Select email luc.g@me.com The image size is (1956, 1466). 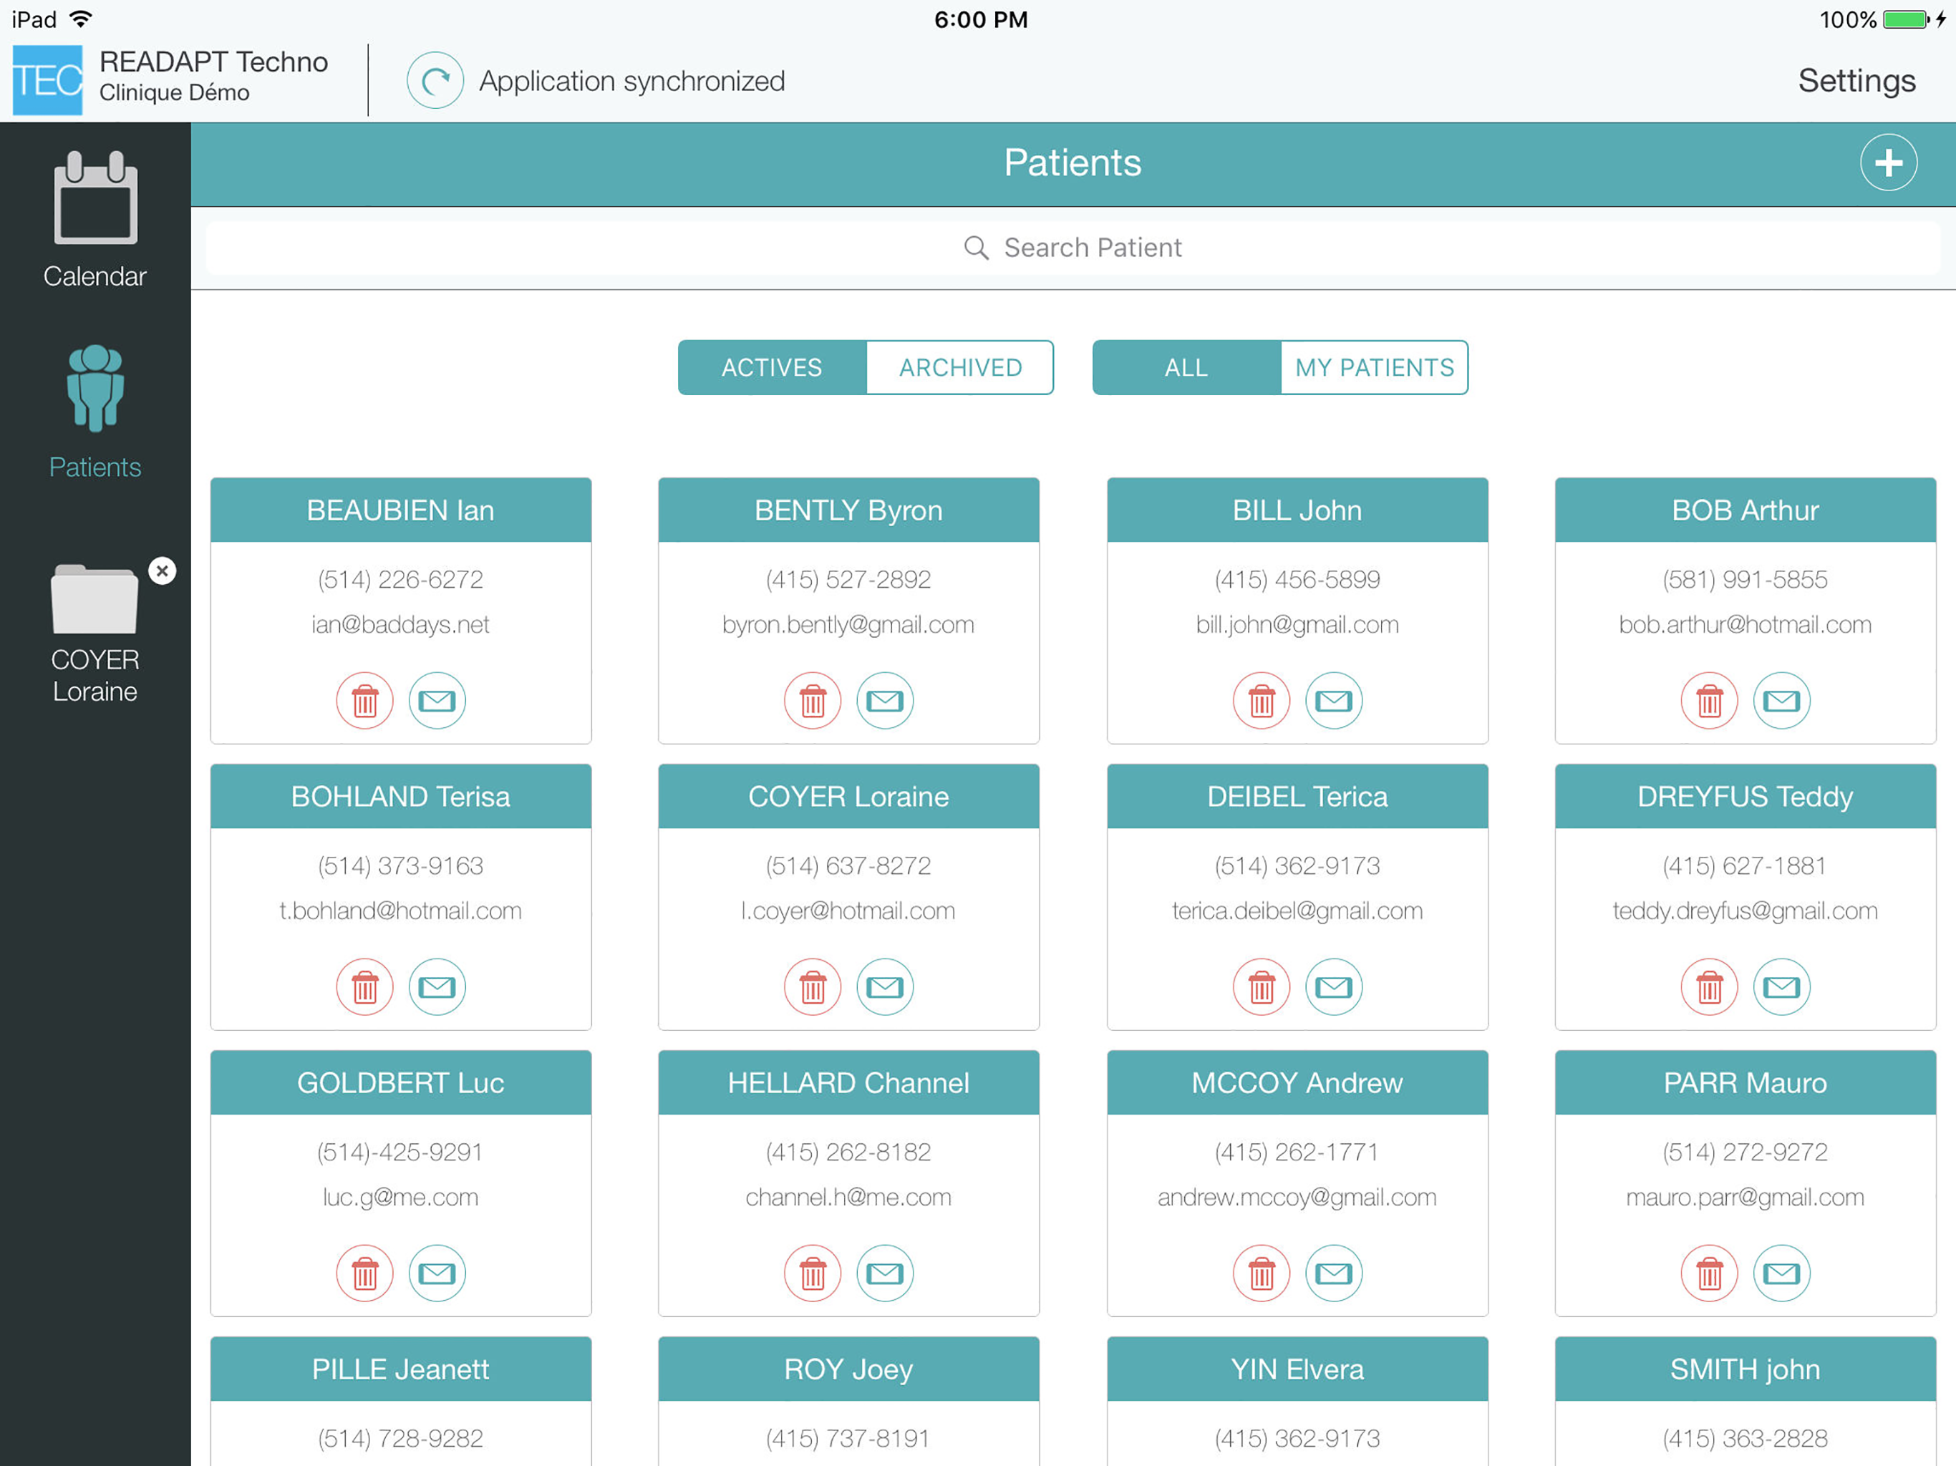click(400, 1197)
